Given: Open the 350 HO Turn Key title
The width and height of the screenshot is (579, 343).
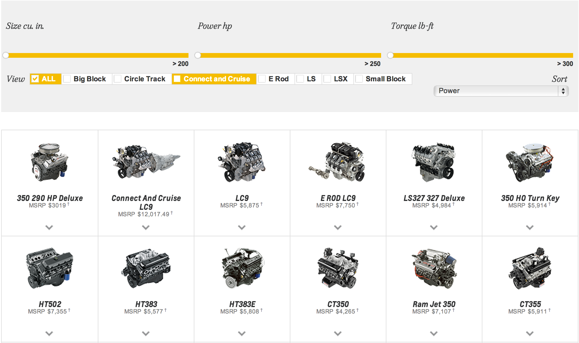Looking at the screenshot, I should (530, 198).
